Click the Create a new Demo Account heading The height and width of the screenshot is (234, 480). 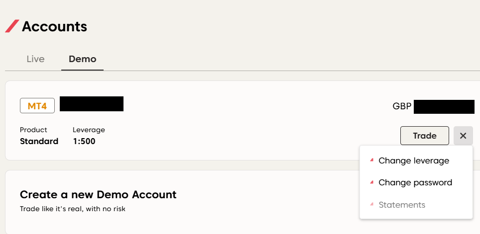pos(98,194)
